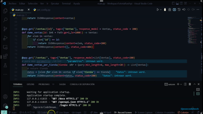Create a new terminal with plus icon
203x114 pixels.
178,84
